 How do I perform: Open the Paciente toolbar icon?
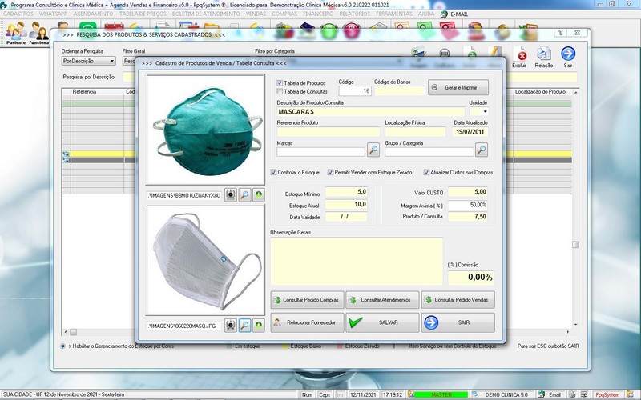click(16, 34)
